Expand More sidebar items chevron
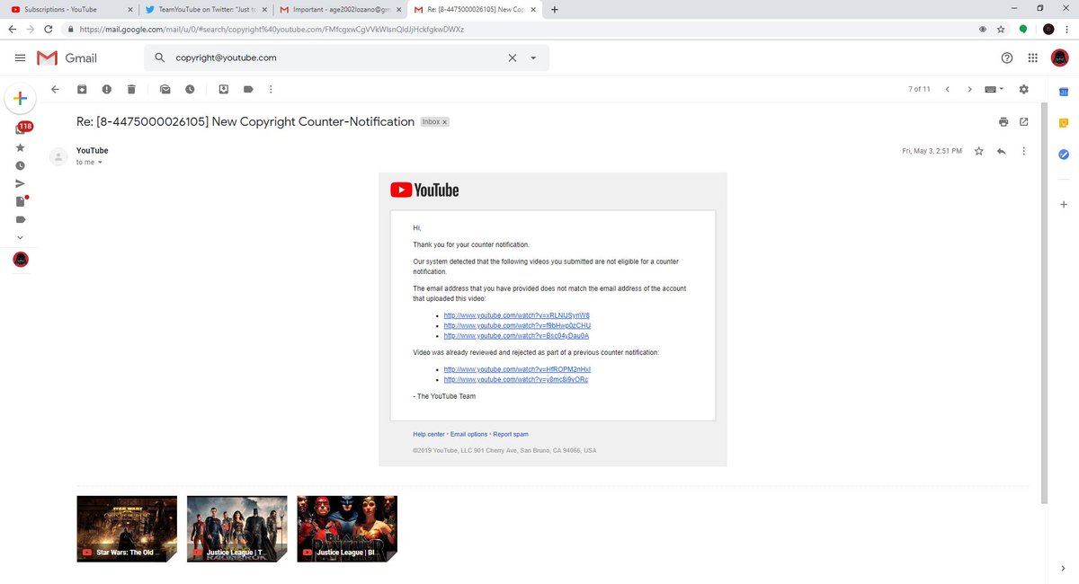The image size is (1079, 584). (x=20, y=237)
